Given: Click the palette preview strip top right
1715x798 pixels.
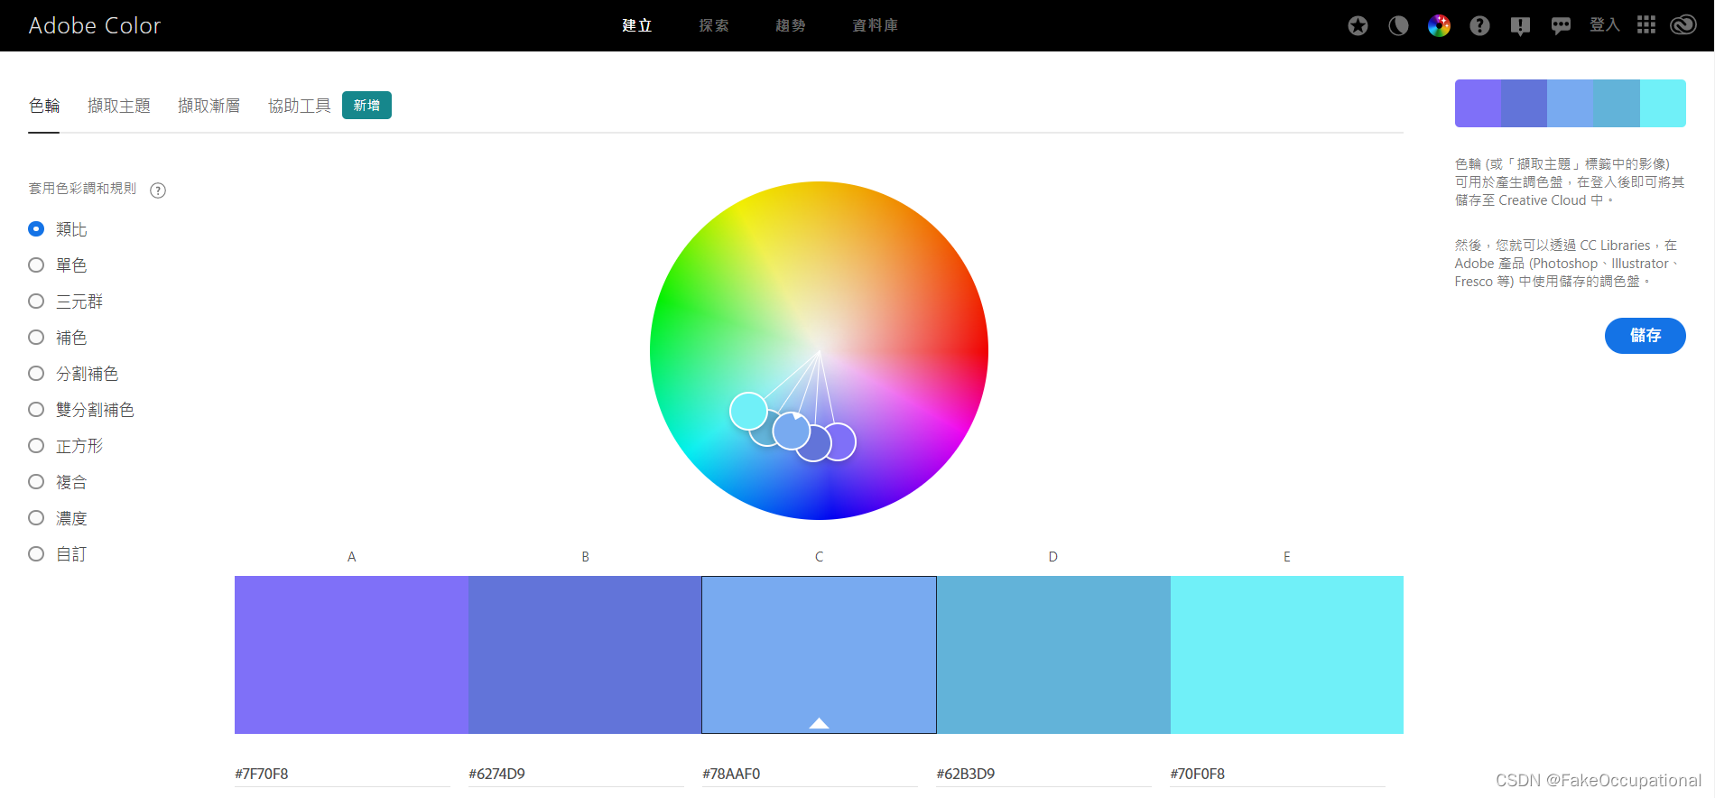Looking at the screenshot, I should (x=1570, y=103).
